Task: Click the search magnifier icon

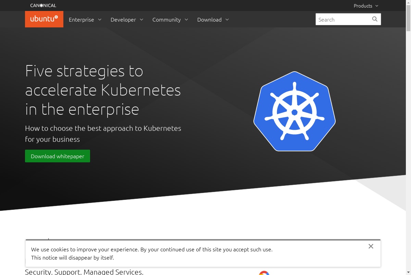Action: point(375,19)
